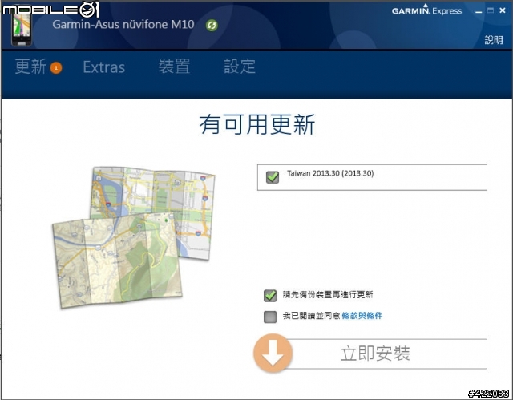513x400 pixels.
Task: Click the Garmin-Asus nüvifone M10 title
Action: (x=123, y=25)
